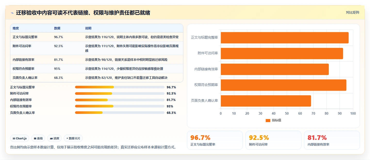Click table value 92.5%
Viewport: 370px width, 160px height.
[59, 46]
